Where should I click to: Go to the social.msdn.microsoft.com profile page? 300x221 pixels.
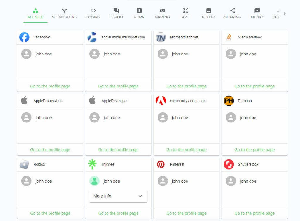[x=118, y=86]
